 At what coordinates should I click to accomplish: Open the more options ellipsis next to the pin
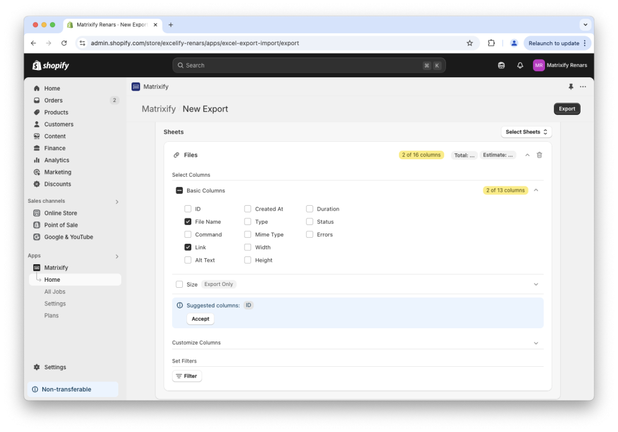(583, 86)
